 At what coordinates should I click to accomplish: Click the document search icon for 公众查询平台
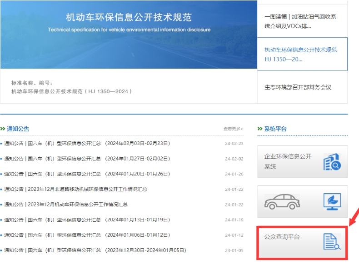tap(332, 241)
